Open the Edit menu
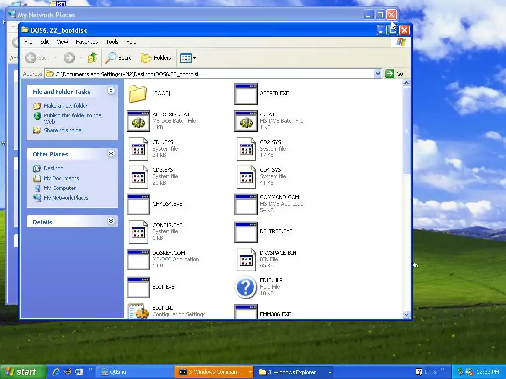This screenshot has height=379, width=506. (44, 42)
